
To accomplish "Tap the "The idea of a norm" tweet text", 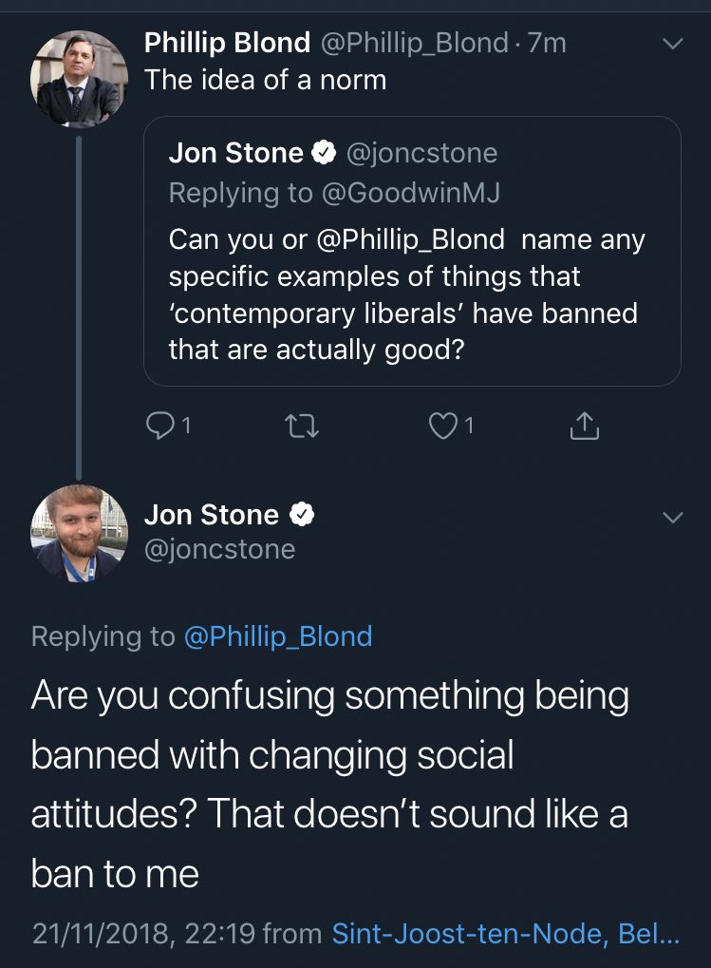I will (x=266, y=80).
